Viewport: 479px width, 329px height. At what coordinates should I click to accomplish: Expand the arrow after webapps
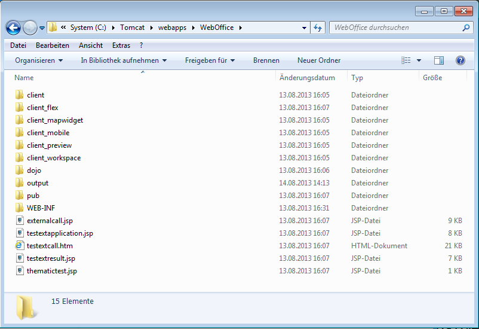pyautogui.click(x=194, y=28)
